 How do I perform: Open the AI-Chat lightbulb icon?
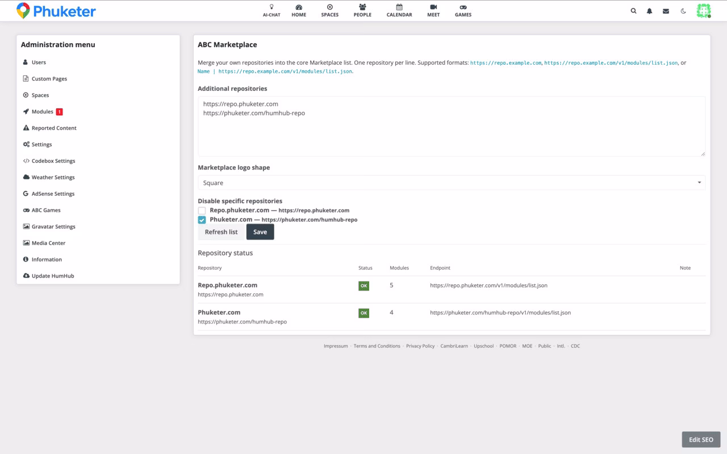click(x=271, y=7)
